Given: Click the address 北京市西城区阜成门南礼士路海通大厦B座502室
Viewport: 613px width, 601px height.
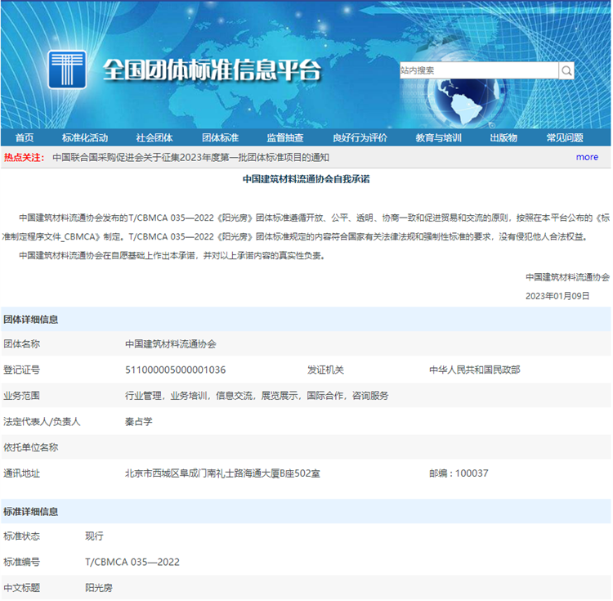Looking at the screenshot, I should pyautogui.click(x=222, y=473).
